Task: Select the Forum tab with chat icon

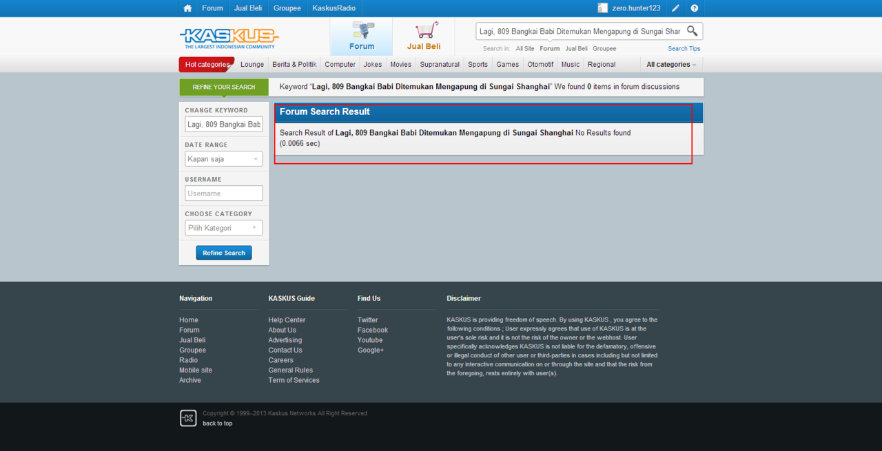Action: [362, 36]
